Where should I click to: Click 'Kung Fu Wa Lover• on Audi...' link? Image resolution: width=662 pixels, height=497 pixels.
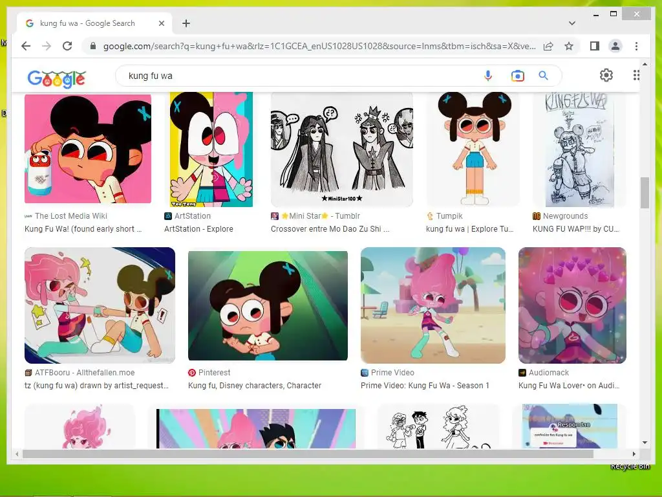(569, 386)
